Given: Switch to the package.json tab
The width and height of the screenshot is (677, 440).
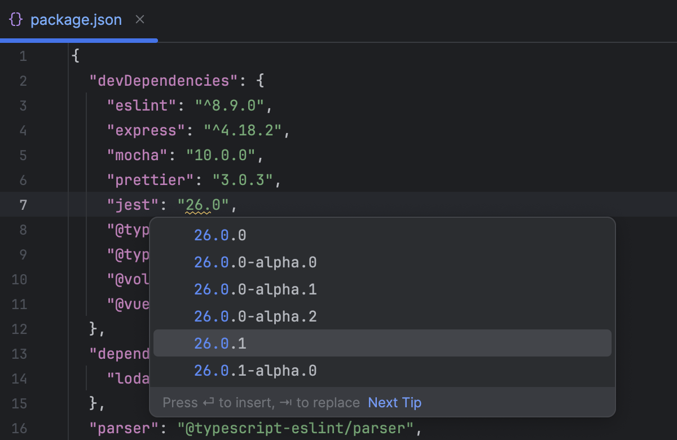Looking at the screenshot, I should coord(76,19).
